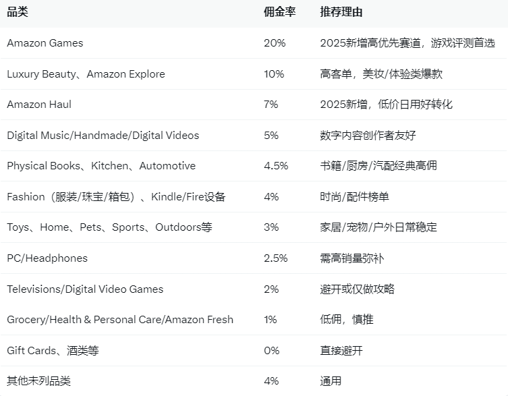The image size is (508, 396).
Task: Click Physical Books、Kitchen、Automotive cell
Action: point(101,166)
